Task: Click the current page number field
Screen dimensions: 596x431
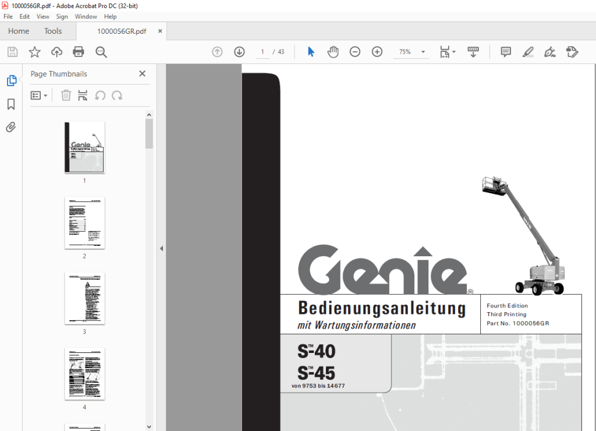Action: click(262, 52)
